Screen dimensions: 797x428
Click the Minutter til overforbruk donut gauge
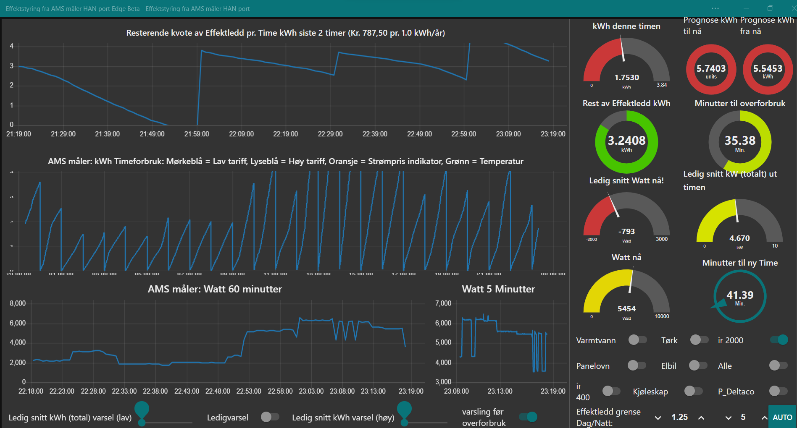pos(739,142)
